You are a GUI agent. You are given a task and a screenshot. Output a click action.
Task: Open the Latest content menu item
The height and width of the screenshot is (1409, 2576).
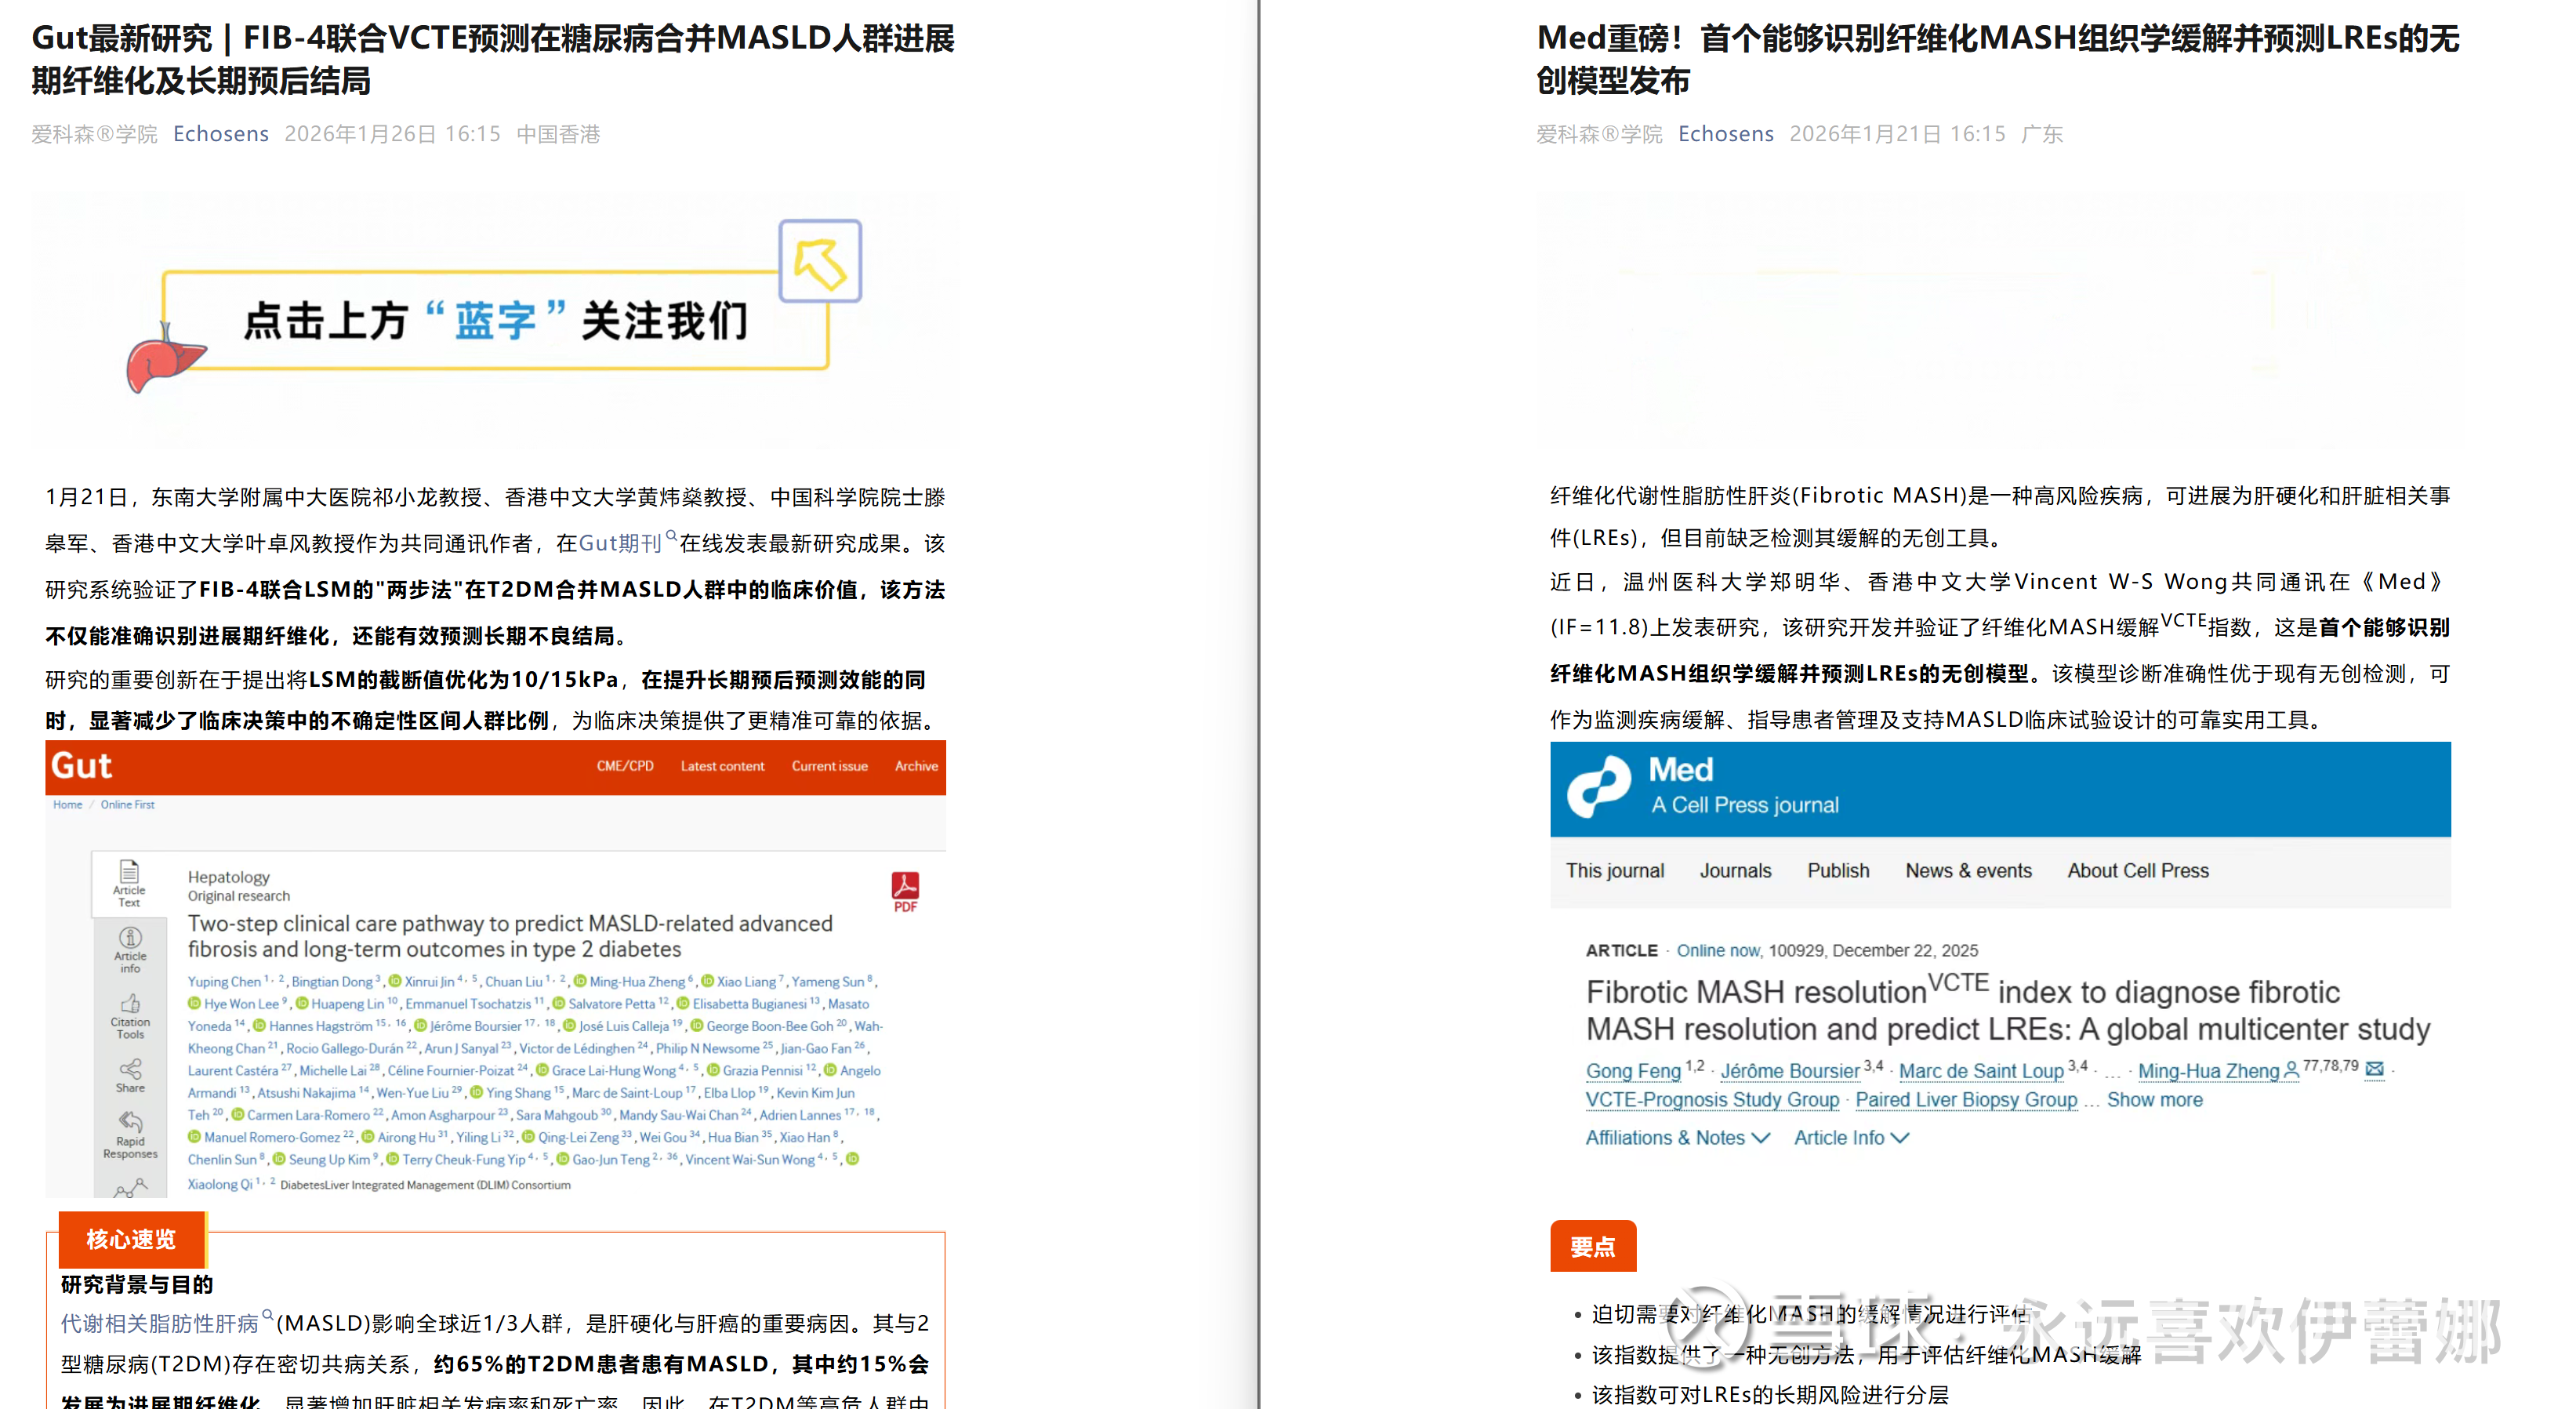tap(722, 766)
